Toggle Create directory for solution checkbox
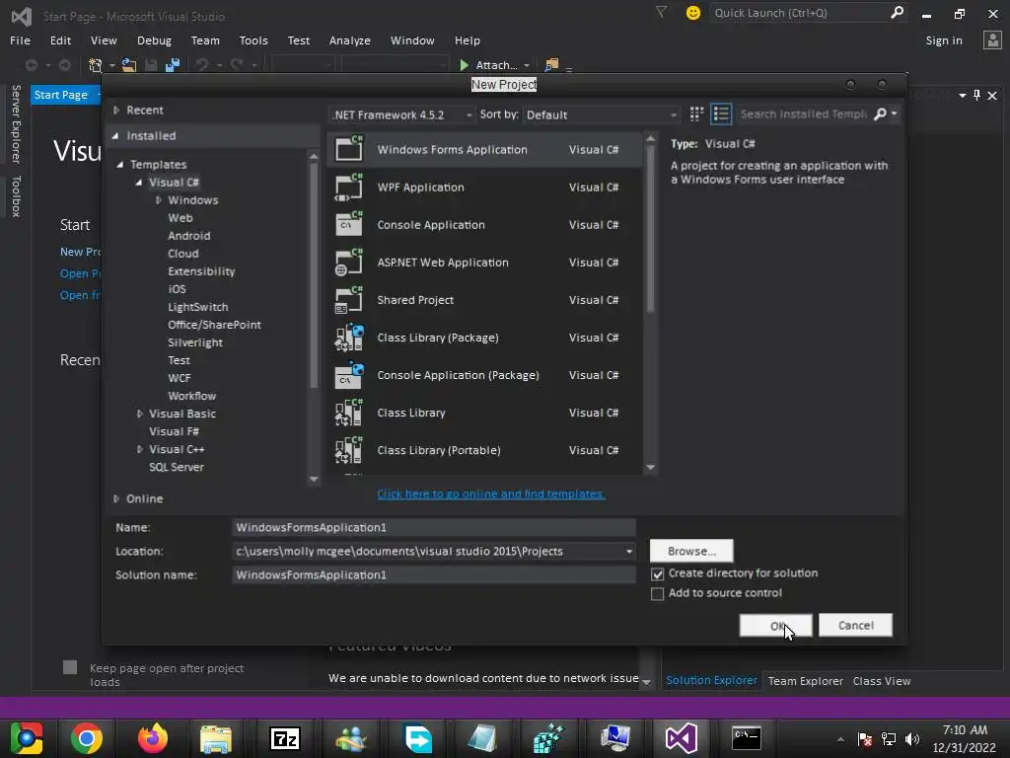 [x=657, y=573]
